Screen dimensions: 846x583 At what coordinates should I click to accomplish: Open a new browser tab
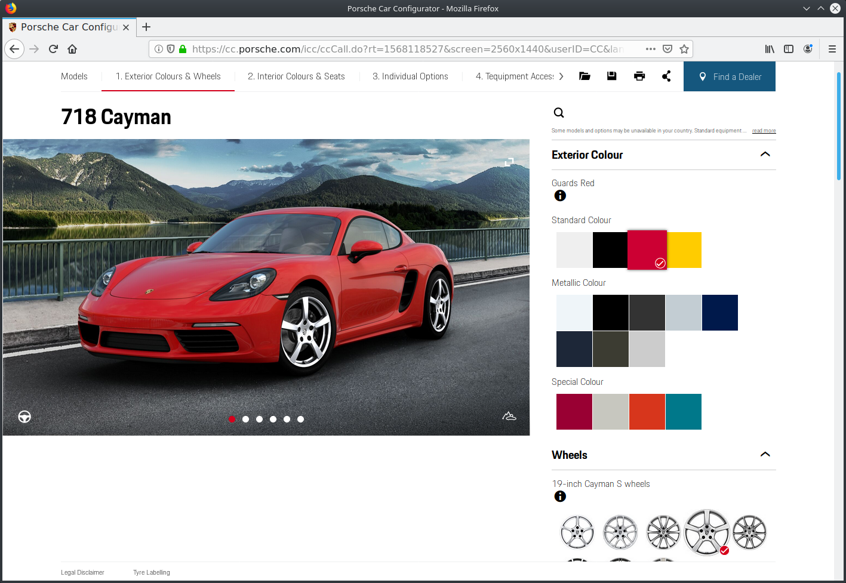tap(146, 27)
